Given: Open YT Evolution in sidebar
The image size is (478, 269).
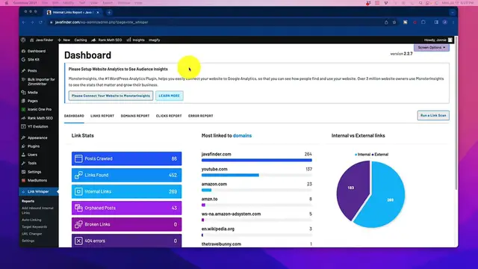Looking at the screenshot, I should click(x=35, y=126).
